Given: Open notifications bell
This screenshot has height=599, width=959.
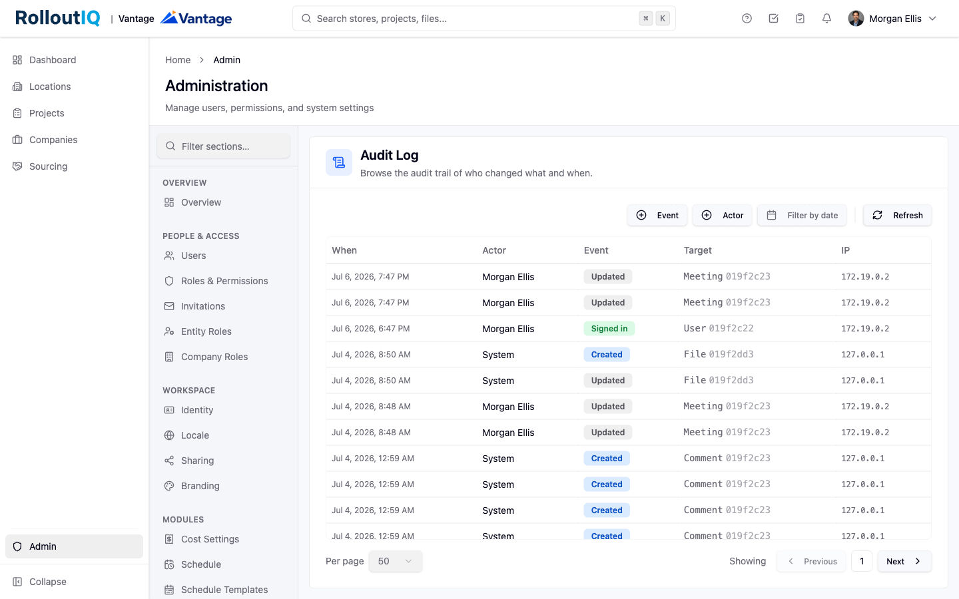Looking at the screenshot, I should (826, 19).
